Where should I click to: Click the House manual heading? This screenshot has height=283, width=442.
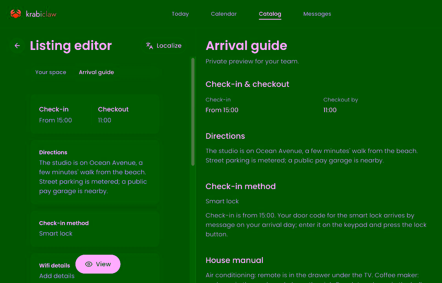(235, 260)
